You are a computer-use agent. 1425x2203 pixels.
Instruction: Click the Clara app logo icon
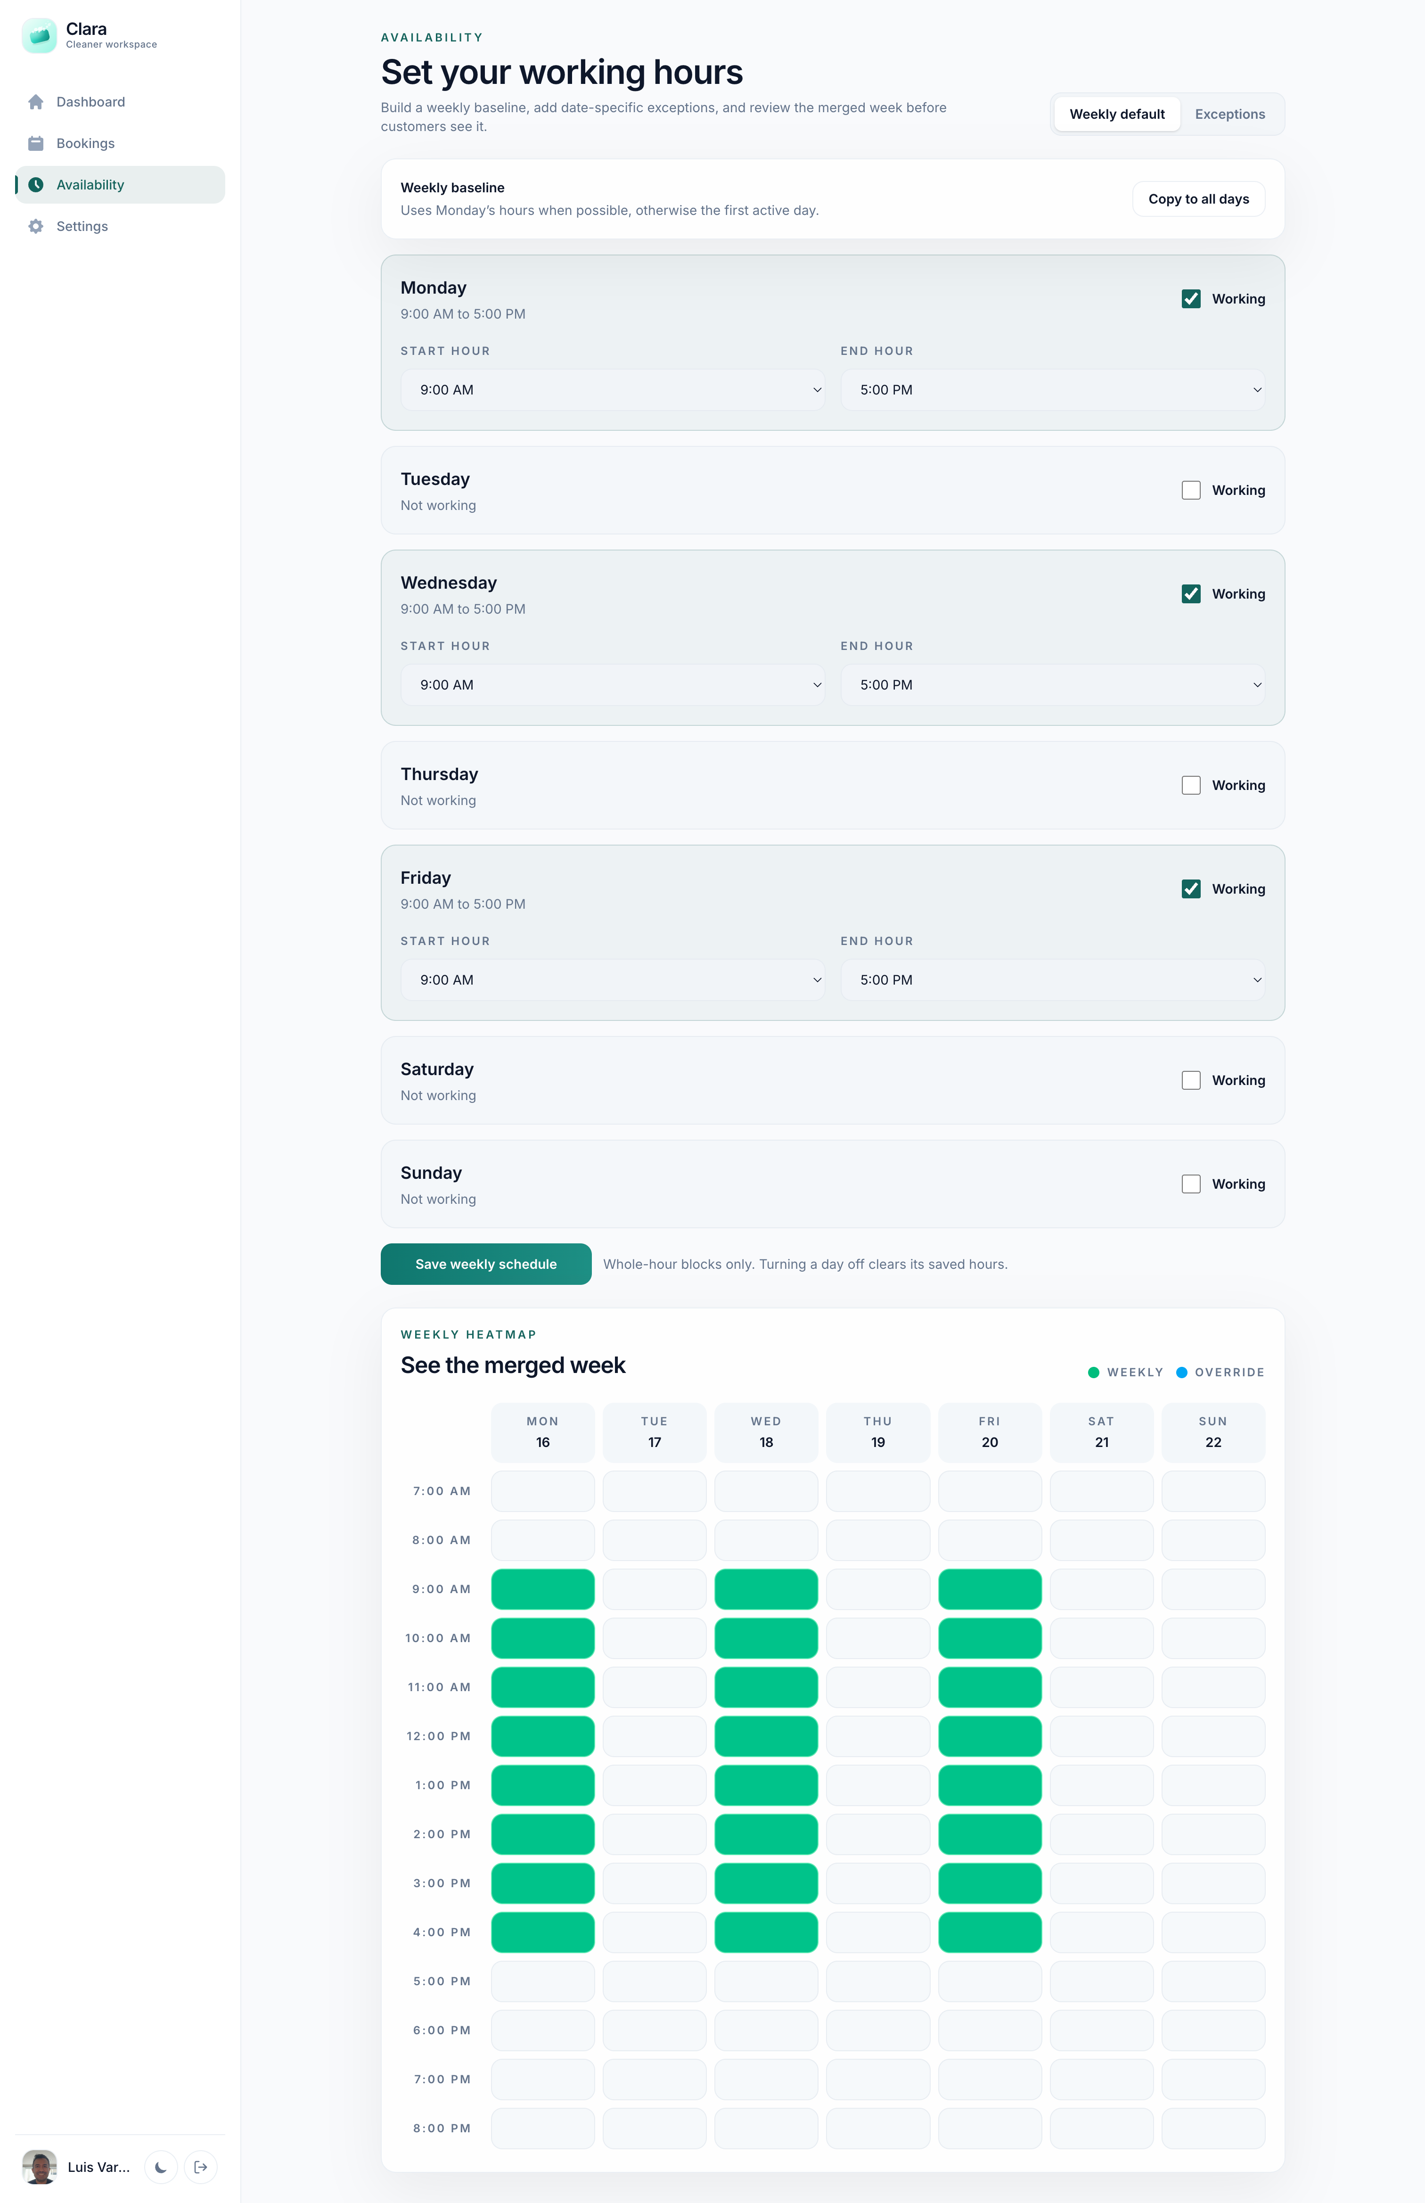(39, 35)
